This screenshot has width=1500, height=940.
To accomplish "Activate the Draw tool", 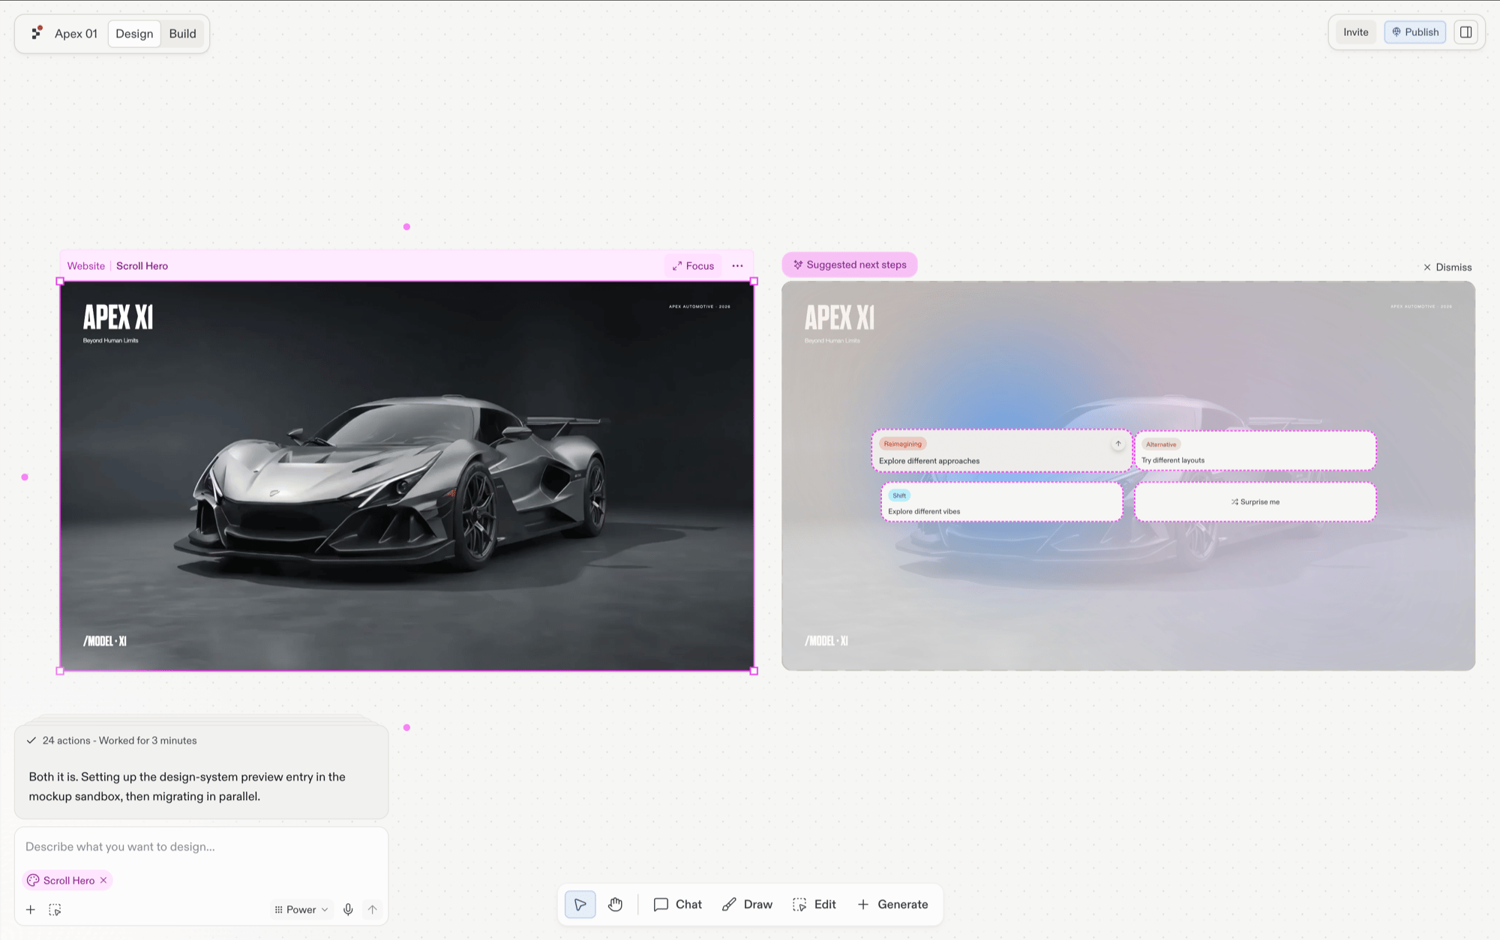I will [x=748, y=905].
